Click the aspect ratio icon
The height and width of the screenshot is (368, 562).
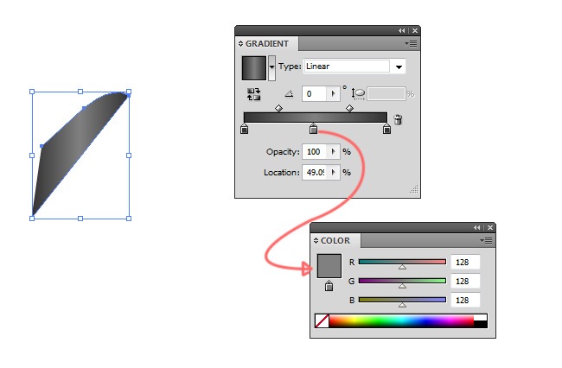(x=358, y=94)
